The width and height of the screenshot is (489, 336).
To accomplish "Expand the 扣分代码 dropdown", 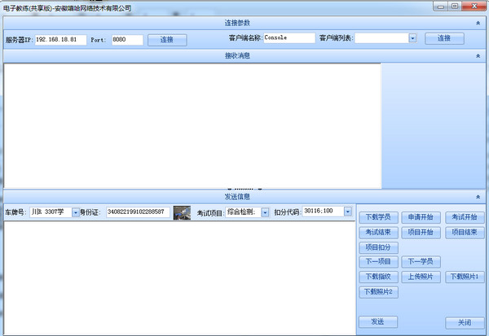I will [347, 212].
